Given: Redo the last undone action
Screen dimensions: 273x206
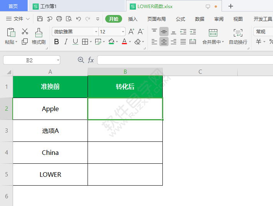Looking at the screenshot, I should 88,19.
